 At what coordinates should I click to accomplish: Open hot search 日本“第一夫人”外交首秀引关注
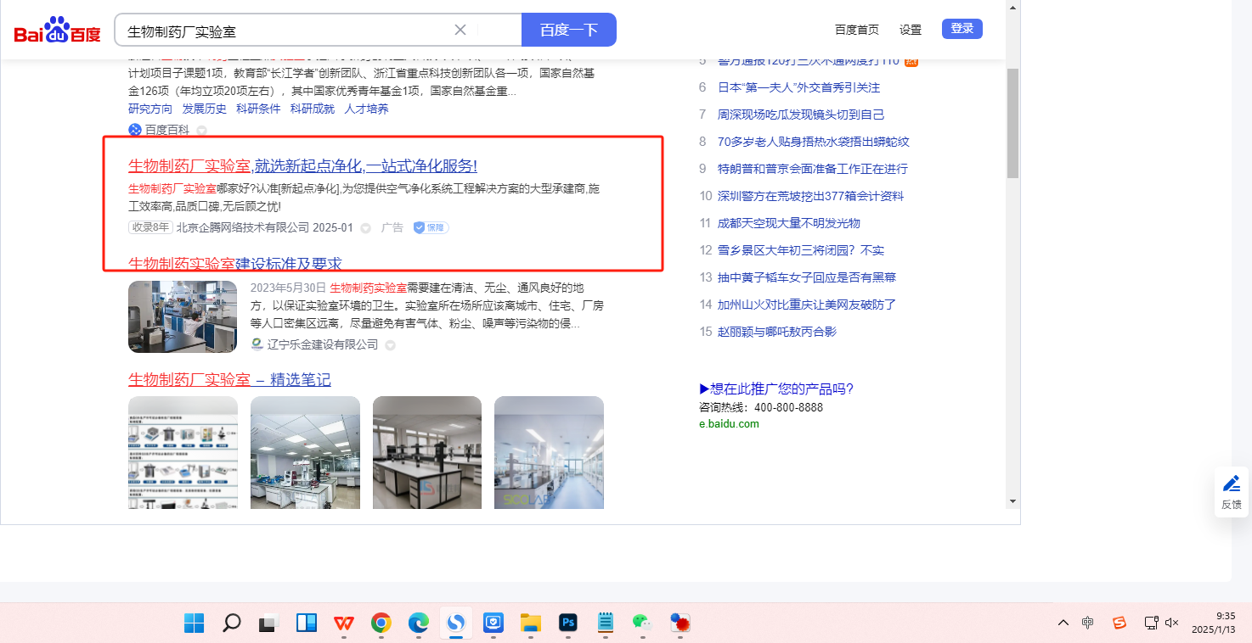pyautogui.click(x=798, y=87)
